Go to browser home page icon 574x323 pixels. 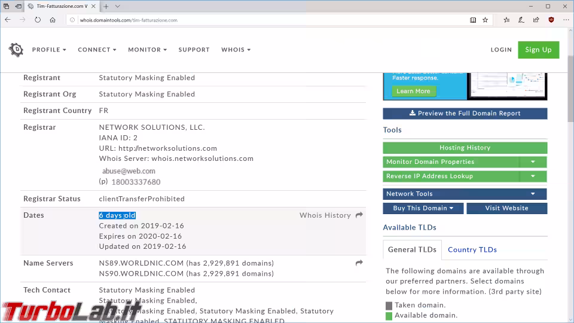[x=53, y=20]
